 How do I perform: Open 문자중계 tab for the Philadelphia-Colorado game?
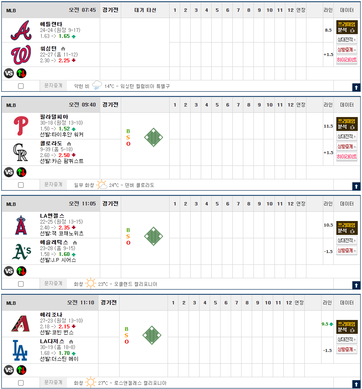[53, 185]
